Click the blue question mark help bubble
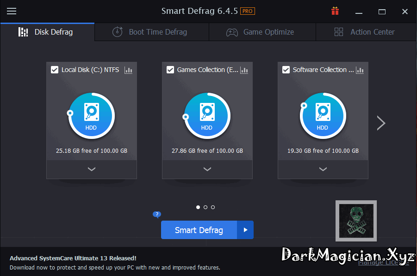This screenshot has width=417, height=276. tap(157, 214)
